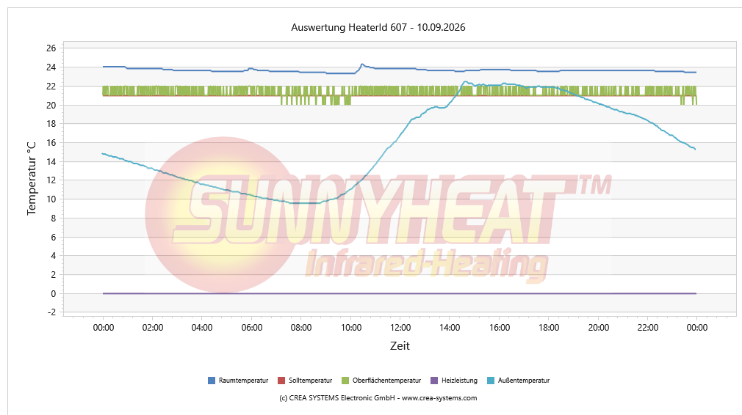Click the 06:00 time axis label
This screenshot has width=742, height=415.
[x=252, y=328]
